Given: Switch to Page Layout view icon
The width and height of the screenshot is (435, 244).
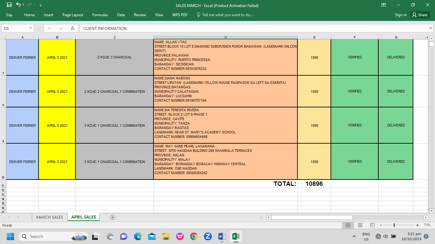Looking at the screenshot, I should click(360, 225).
